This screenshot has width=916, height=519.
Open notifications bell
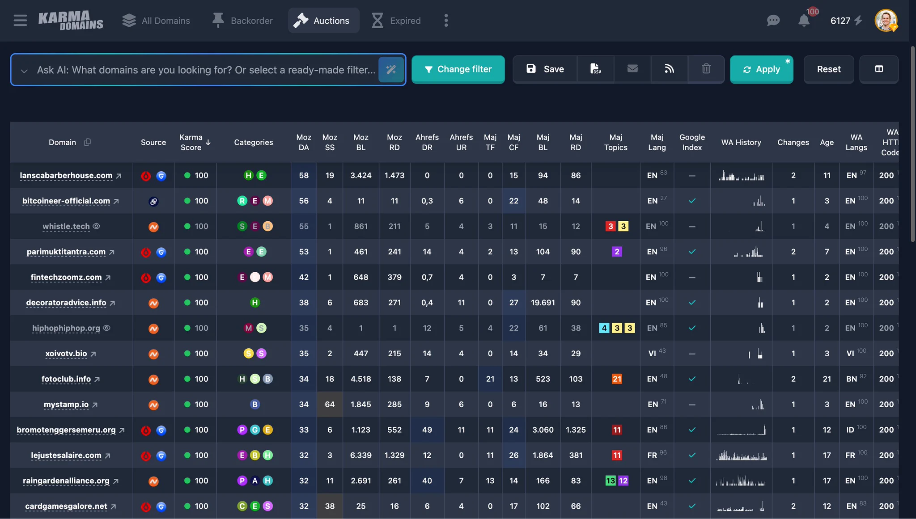[804, 21]
